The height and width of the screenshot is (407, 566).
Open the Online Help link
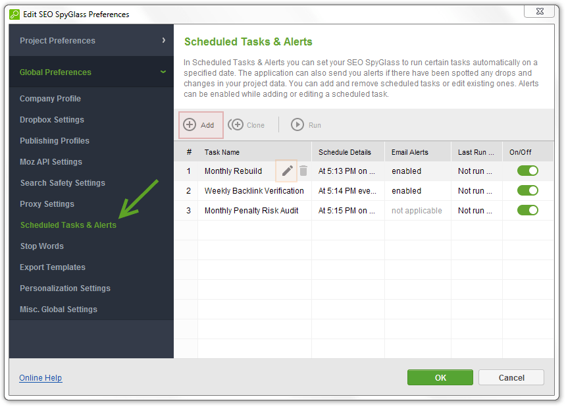click(x=41, y=378)
